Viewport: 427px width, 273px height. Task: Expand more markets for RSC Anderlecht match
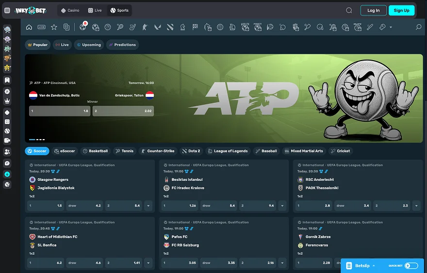click(x=416, y=206)
